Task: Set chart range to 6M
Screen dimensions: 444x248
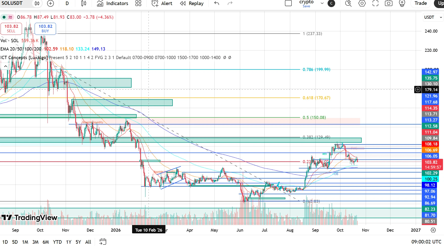Action: 46,242
